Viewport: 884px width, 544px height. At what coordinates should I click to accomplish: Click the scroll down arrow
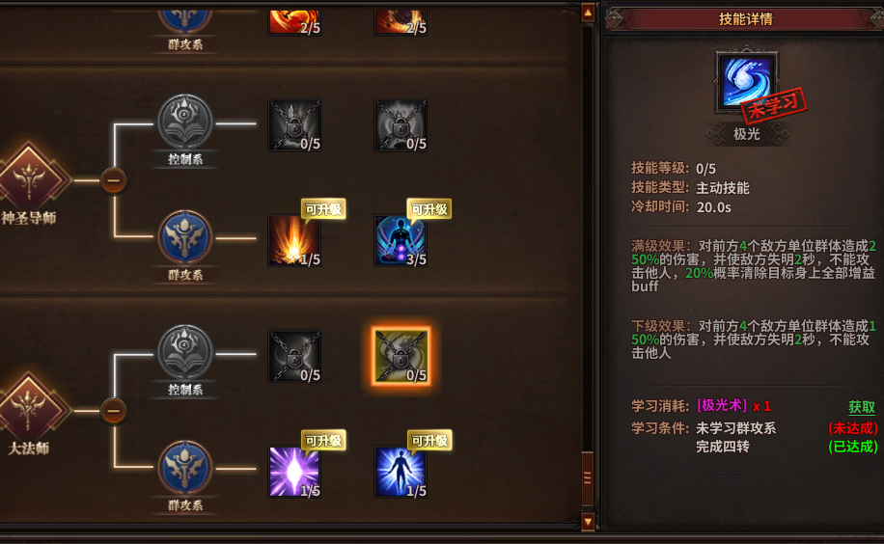tap(588, 522)
